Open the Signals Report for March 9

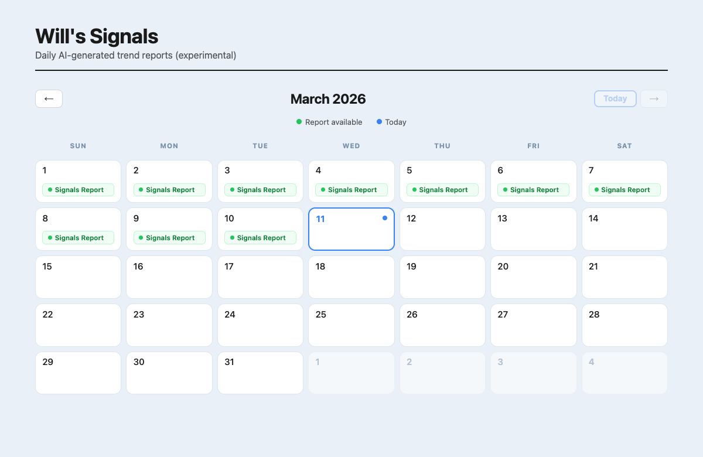(169, 237)
